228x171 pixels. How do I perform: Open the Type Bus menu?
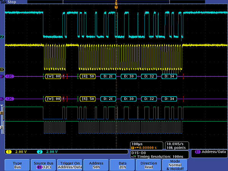17,165
